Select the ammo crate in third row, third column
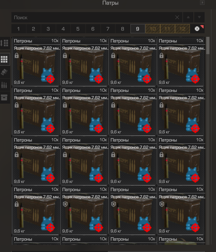The width and height of the screenshot is (216, 252). coord(132,161)
